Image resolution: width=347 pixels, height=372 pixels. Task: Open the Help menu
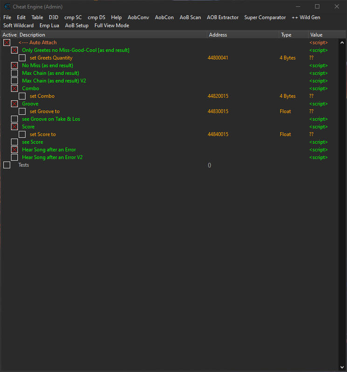(x=116, y=17)
